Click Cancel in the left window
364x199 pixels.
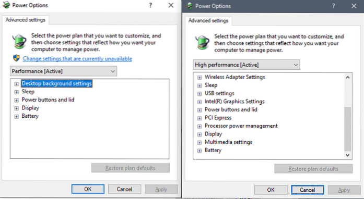124,189
